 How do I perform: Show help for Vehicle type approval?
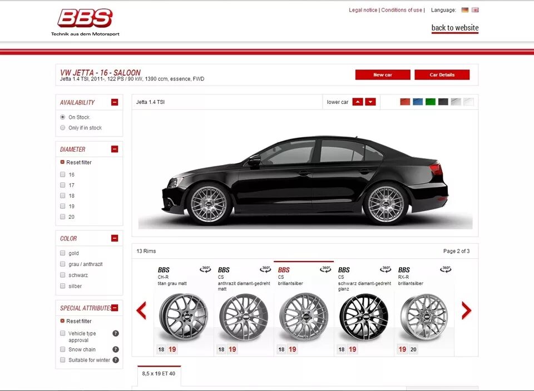[x=116, y=333]
